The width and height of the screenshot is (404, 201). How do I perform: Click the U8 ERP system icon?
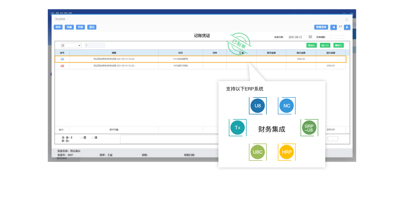click(258, 106)
